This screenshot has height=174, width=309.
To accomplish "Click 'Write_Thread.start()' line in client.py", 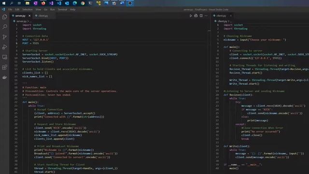I will [244, 84].
